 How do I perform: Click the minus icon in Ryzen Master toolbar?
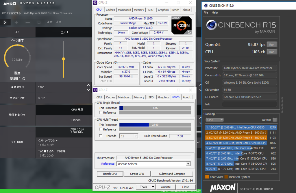[27, 22]
